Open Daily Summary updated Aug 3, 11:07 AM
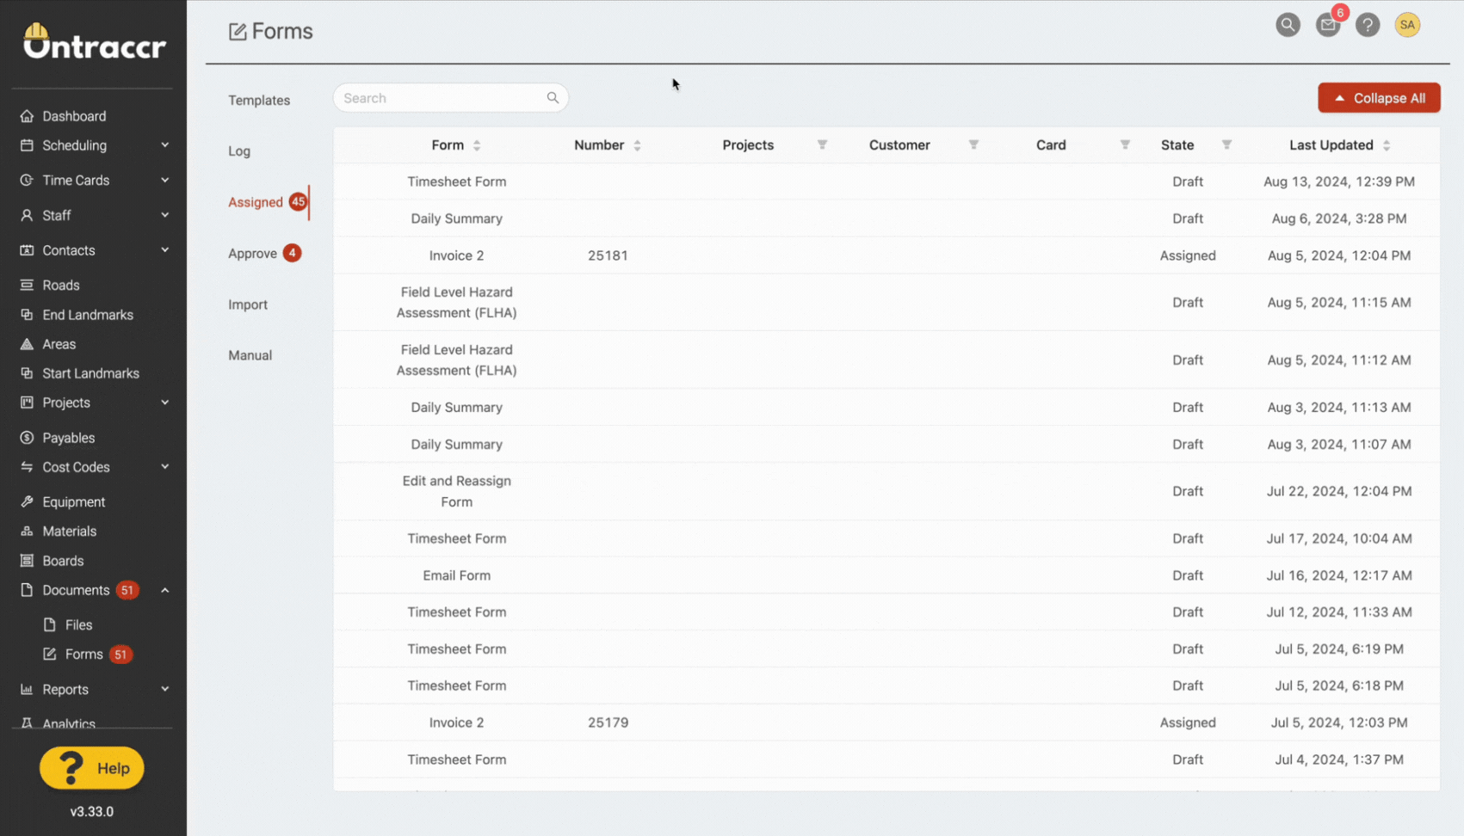Screen dimensions: 1464x836 click(x=886, y=444)
